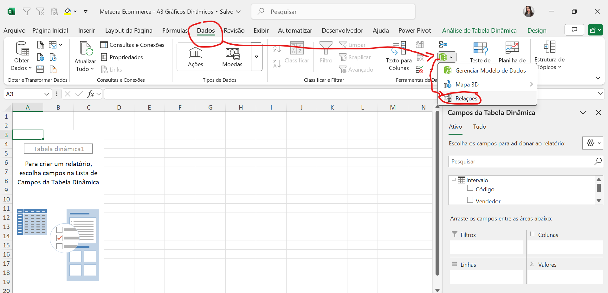
Task: Click Texto para Colunas
Action: 399,56
